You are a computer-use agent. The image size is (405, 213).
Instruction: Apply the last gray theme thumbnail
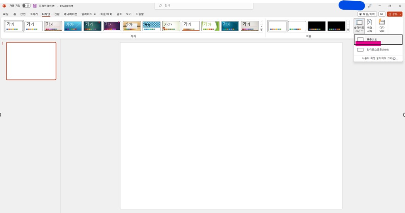pyautogui.click(x=250, y=26)
